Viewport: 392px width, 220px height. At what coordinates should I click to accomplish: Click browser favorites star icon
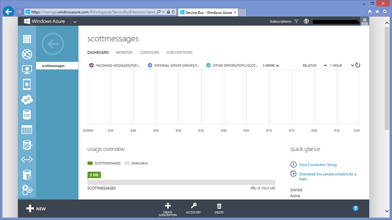coord(377,12)
